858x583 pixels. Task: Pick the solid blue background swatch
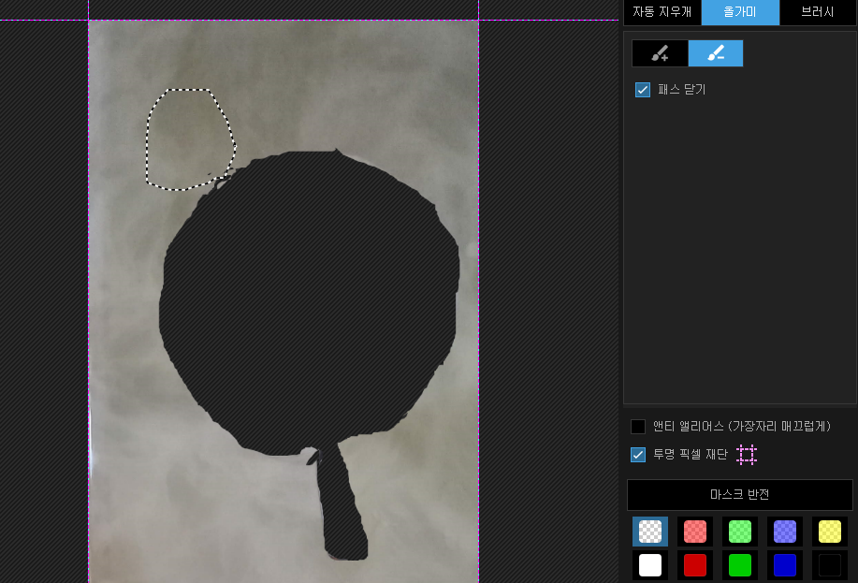pyautogui.click(x=785, y=565)
